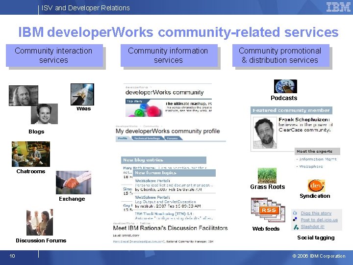353x265 pixels.
Task: Click the Syndication label
Action: 315,196
